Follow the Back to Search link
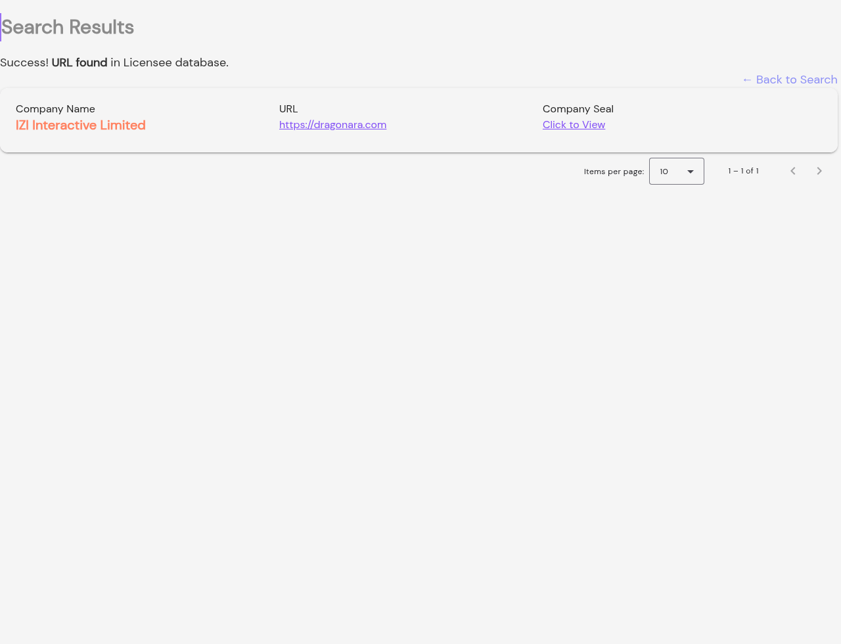841x644 pixels. pyautogui.click(x=790, y=80)
